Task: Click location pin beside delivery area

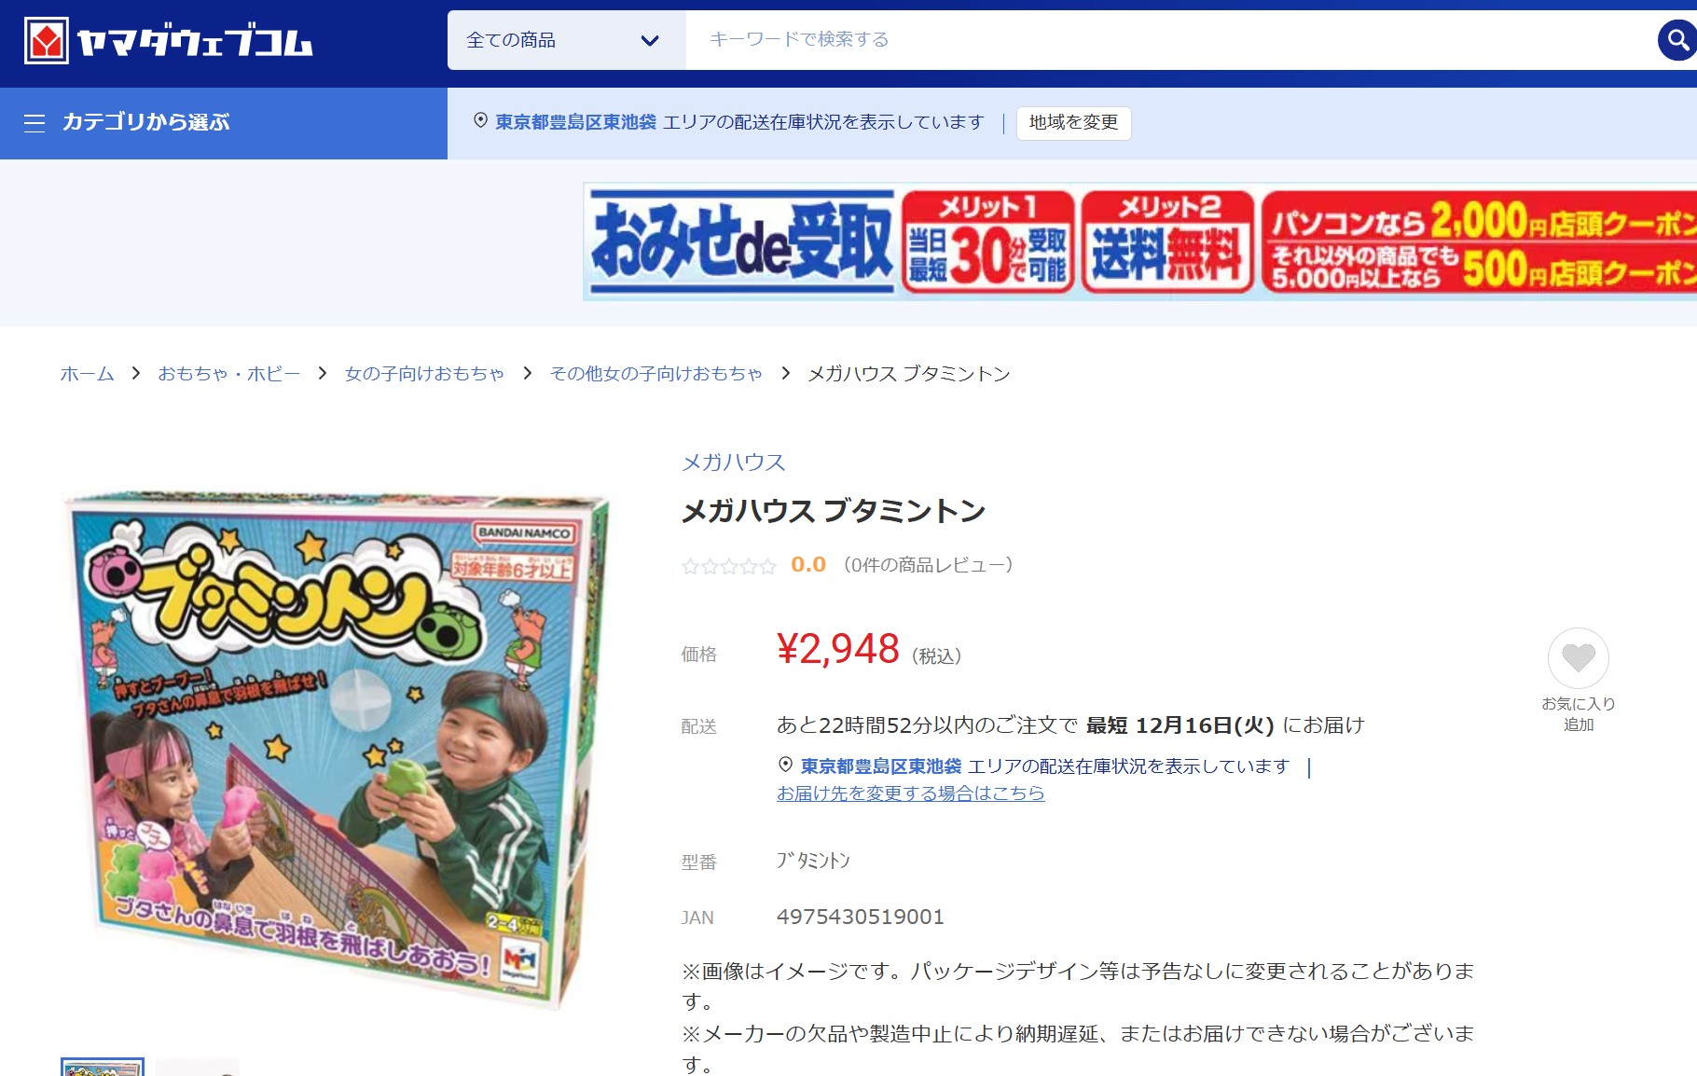Action: tap(785, 766)
